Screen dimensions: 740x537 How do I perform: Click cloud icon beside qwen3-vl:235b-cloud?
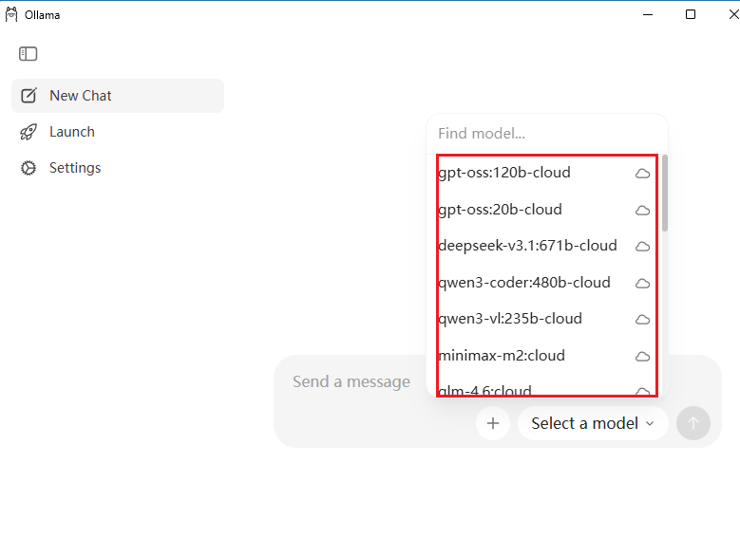pyautogui.click(x=642, y=320)
